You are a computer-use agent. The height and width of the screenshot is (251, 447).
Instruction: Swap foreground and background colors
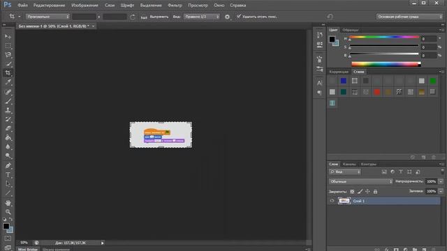11,219
